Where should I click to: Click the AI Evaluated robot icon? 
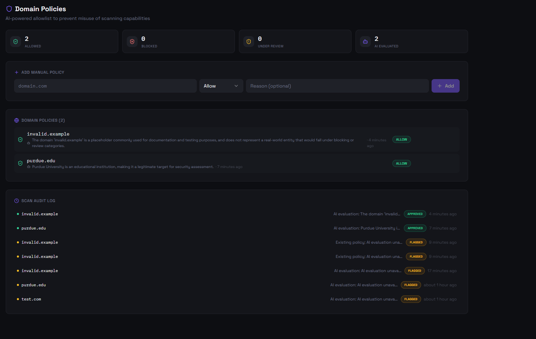(365, 42)
